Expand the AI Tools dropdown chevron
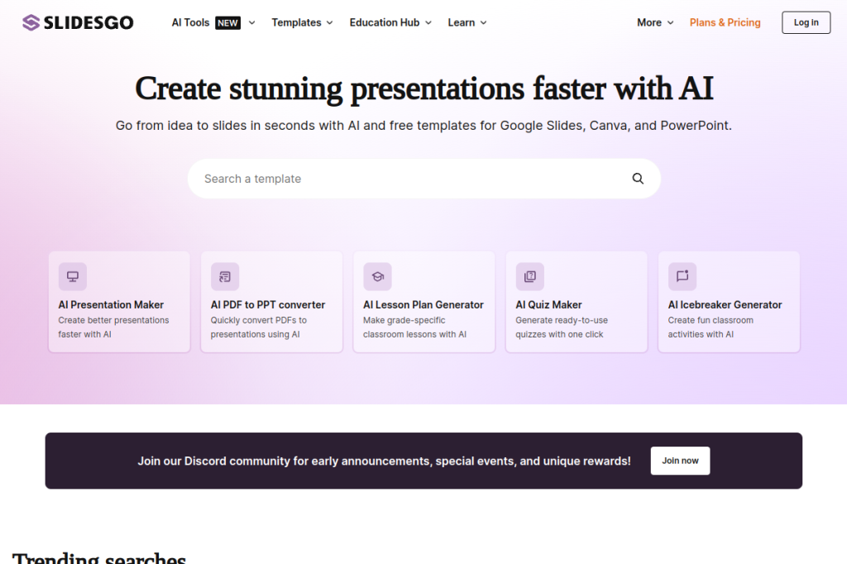The width and height of the screenshot is (847, 564). click(251, 22)
